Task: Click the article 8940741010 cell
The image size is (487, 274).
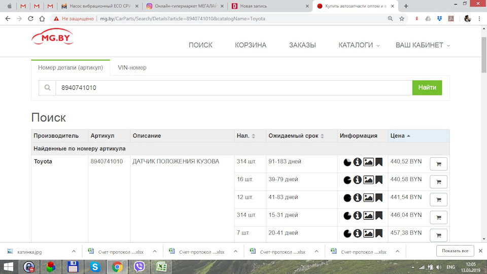Action: (x=107, y=161)
